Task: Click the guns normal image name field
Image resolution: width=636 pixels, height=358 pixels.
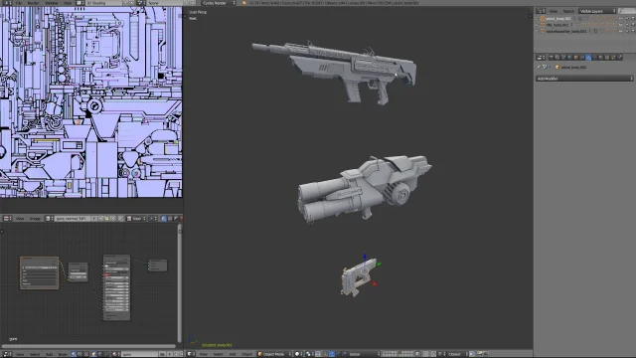Action: (73, 219)
